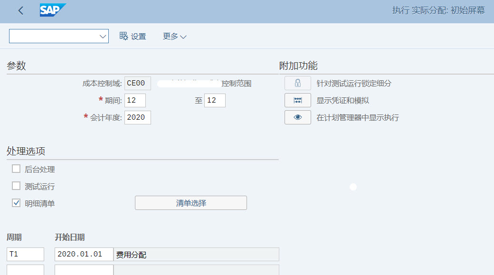
Task: Click the lock icon to lock test run segments
Action: [297, 83]
